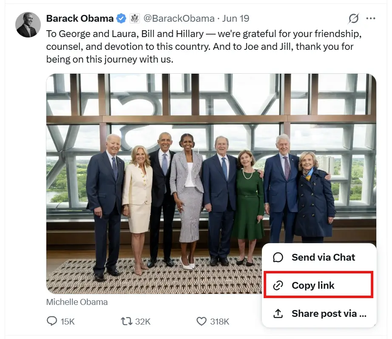Open the three-dot more options menu

(370, 18)
